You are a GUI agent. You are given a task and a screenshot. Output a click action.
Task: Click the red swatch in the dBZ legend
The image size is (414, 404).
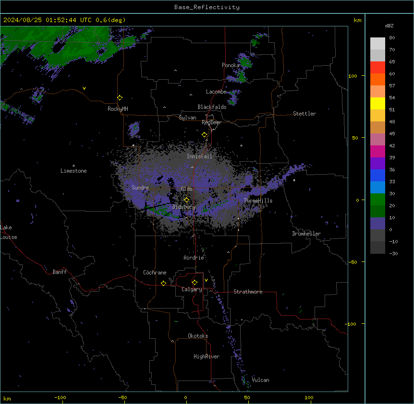(x=377, y=67)
